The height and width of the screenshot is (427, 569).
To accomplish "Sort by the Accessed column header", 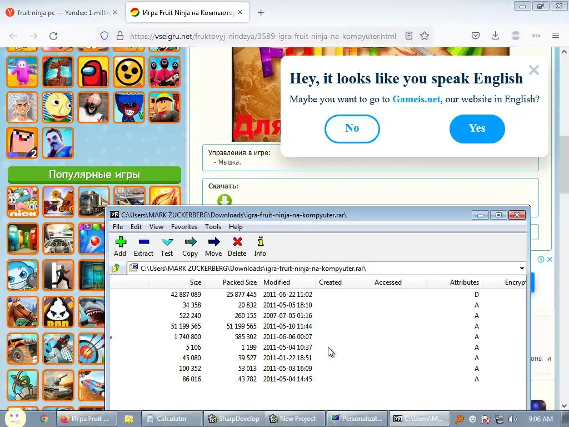I will click(x=398, y=282).
